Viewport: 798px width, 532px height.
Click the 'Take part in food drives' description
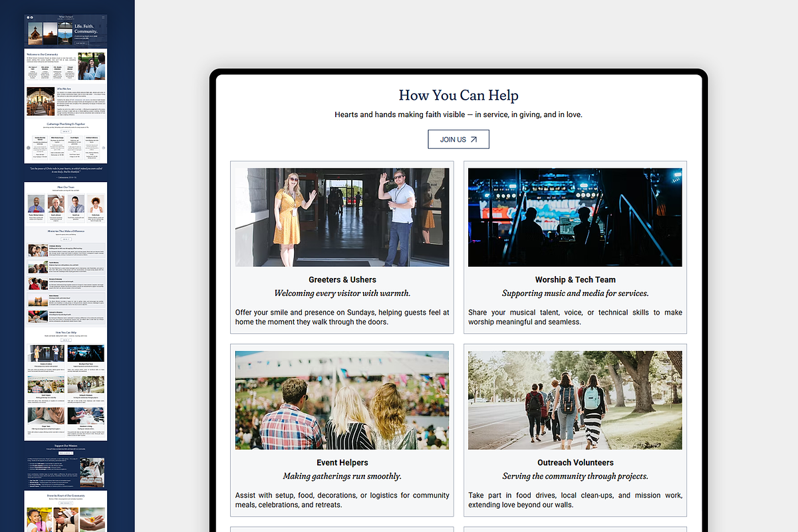click(x=575, y=500)
